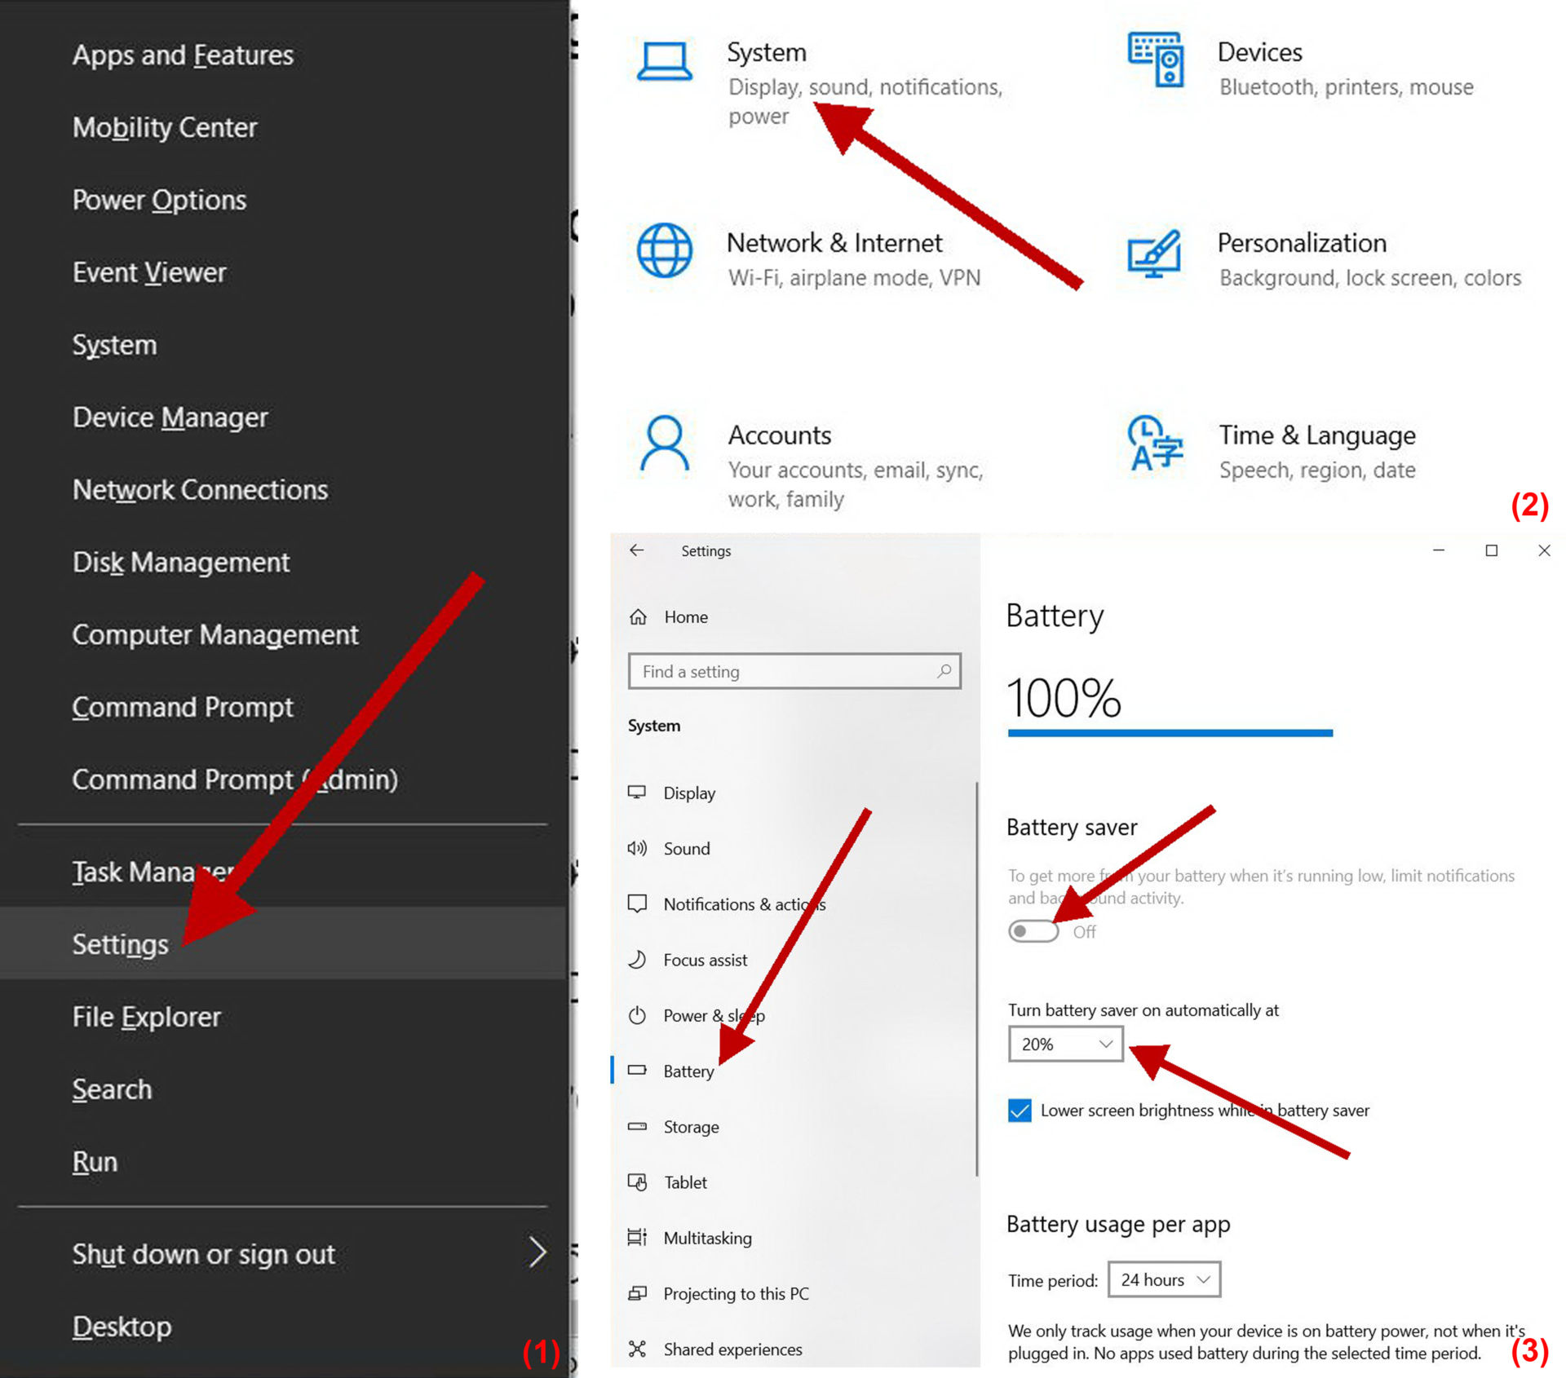Go back with the Settings arrow icon
Screen dimensions: 1566x1378
637,550
